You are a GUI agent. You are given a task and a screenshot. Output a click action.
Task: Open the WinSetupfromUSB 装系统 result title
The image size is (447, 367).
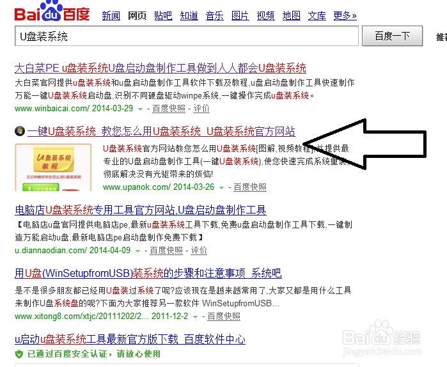point(148,273)
